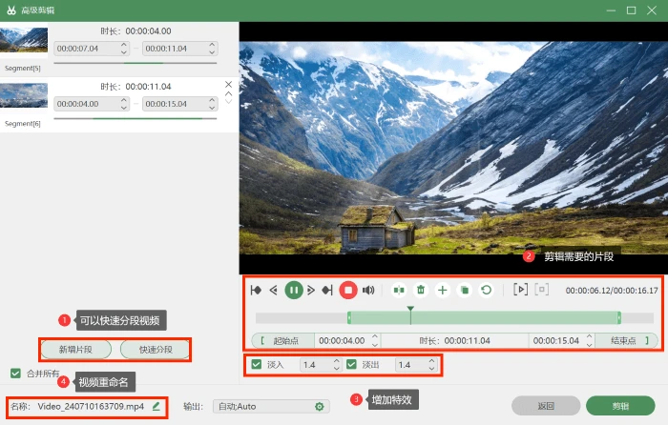Increase start time 00:00:04.00 in bottom timeline
This screenshot has height=425, width=668.
pyautogui.click(x=375, y=337)
